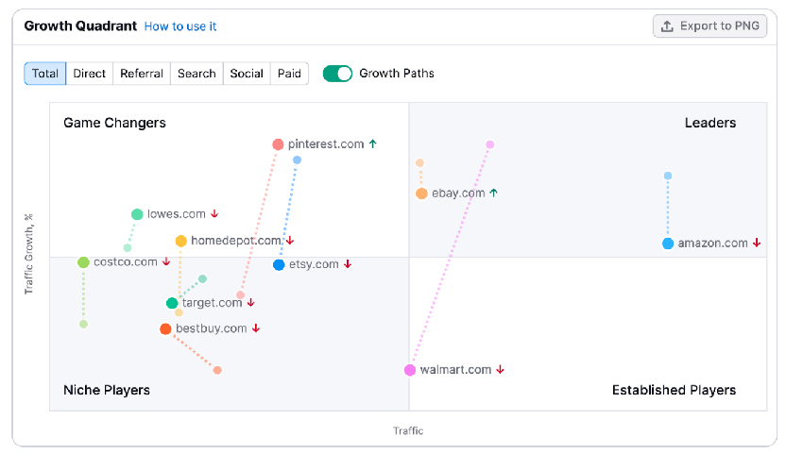Click the target.com green data point

(172, 303)
